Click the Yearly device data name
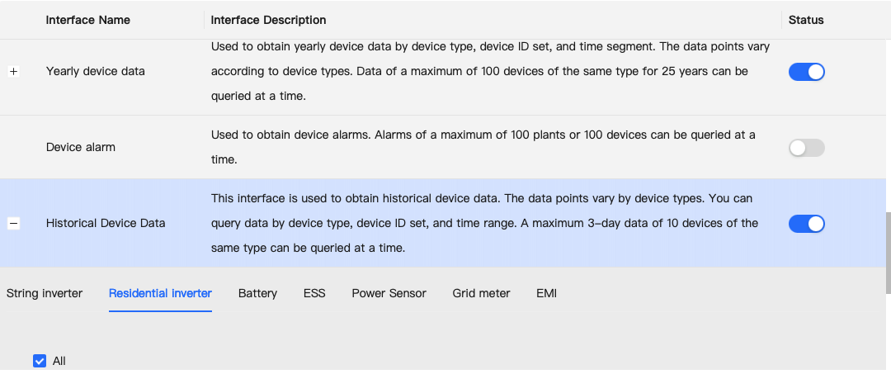This screenshot has width=891, height=379. tap(96, 72)
